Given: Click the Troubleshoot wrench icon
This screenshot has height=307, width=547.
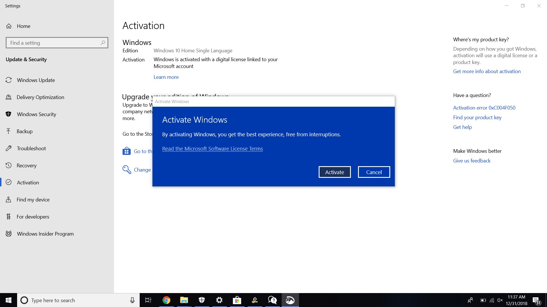Looking at the screenshot, I should 9,148.
